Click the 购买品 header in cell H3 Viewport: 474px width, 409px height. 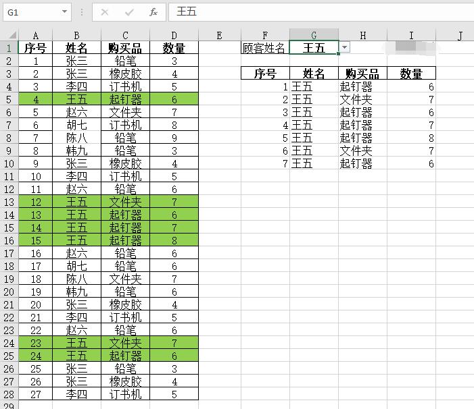362,74
